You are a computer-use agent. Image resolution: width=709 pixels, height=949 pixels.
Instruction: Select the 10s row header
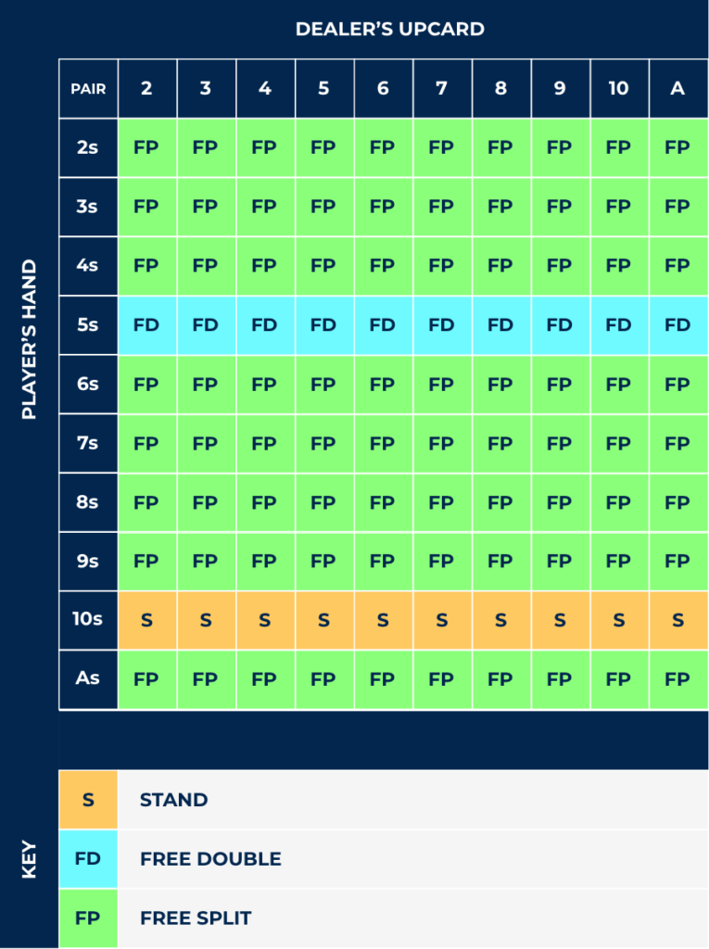click(88, 620)
